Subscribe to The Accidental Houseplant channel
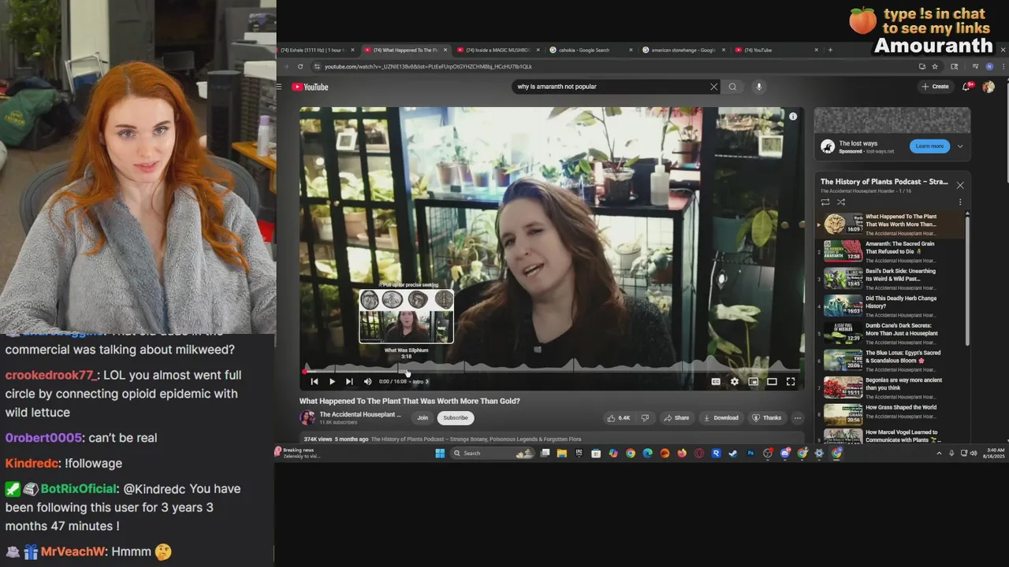The height and width of the screenshot is (567, 1009). pos(455,418)
